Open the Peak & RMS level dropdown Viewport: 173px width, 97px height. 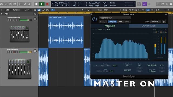point(152,65)
